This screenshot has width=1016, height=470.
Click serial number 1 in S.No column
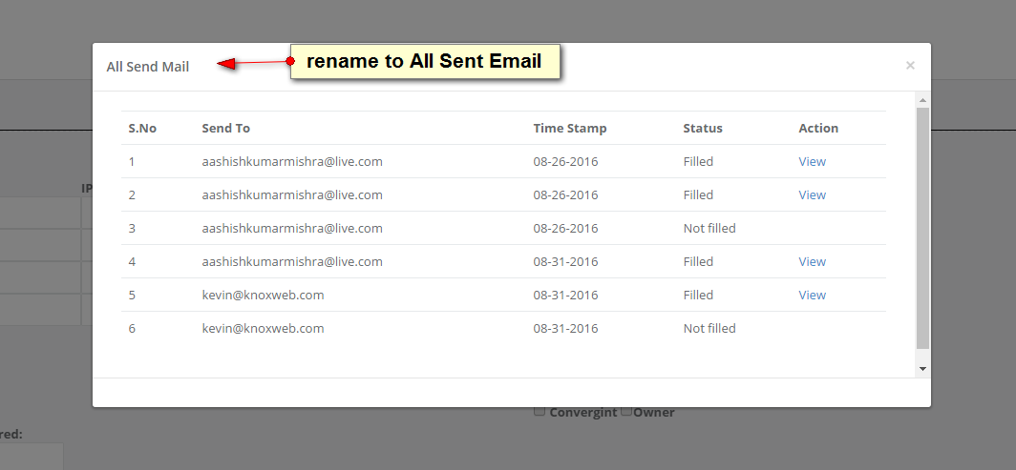132,161
